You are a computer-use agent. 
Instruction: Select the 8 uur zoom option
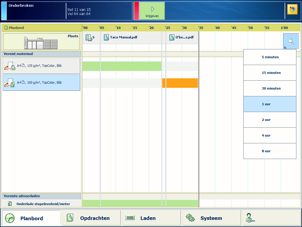(270, 151)
